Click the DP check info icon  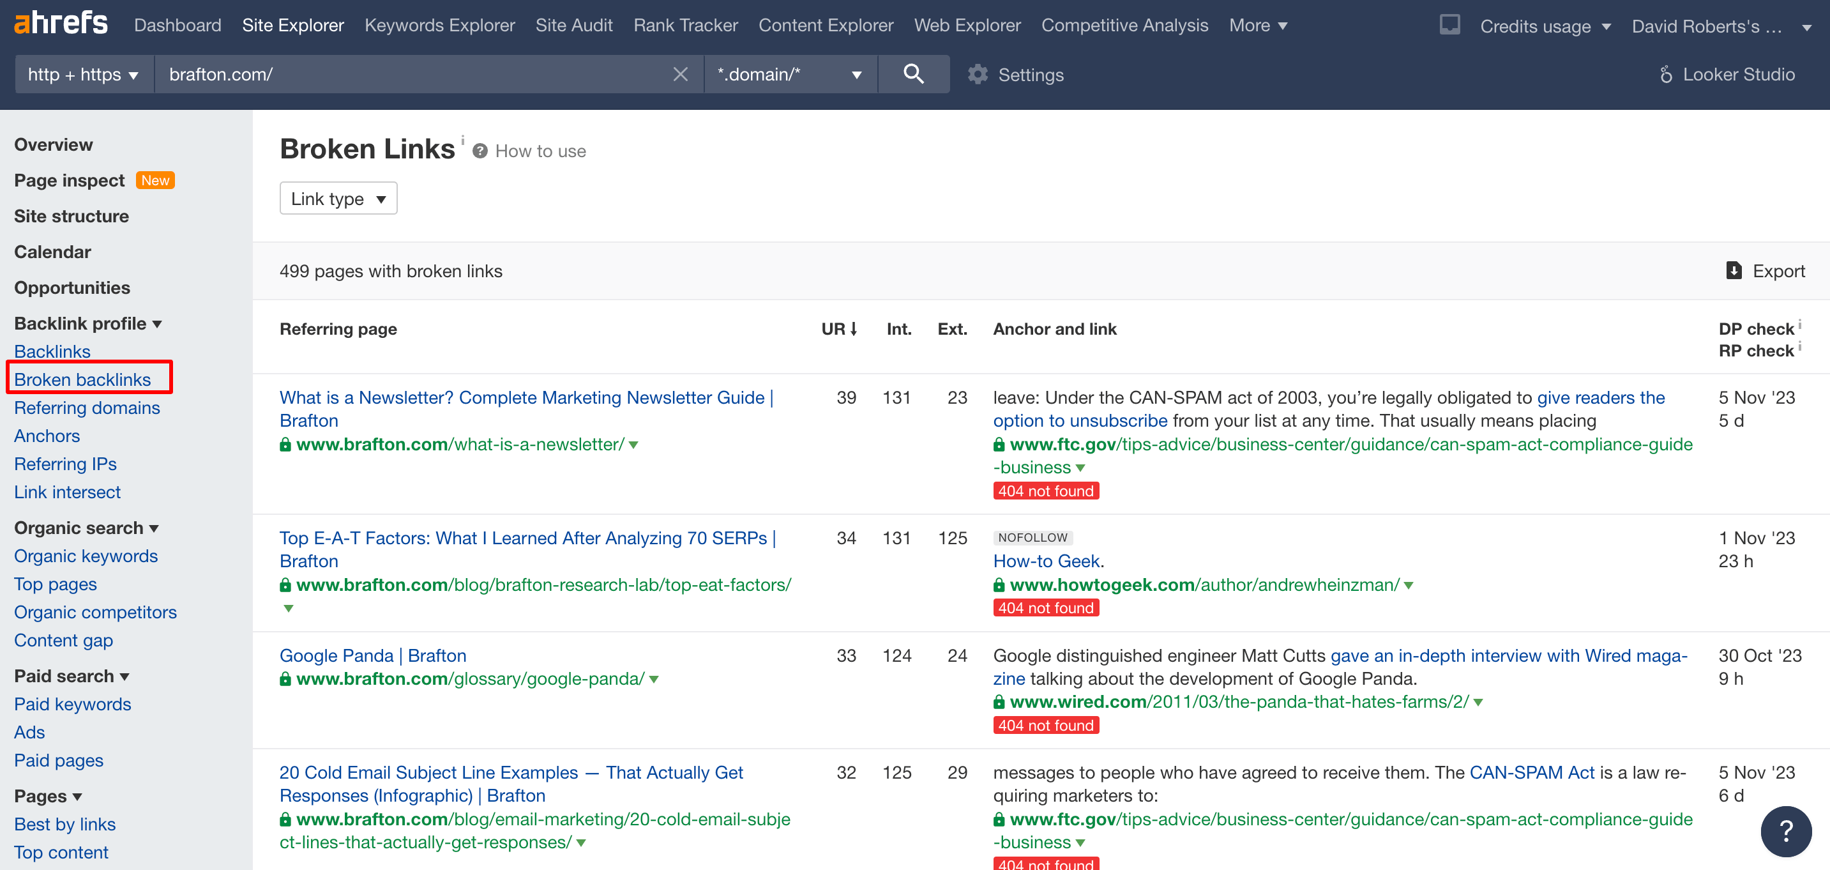click(x=1799, y=324)
